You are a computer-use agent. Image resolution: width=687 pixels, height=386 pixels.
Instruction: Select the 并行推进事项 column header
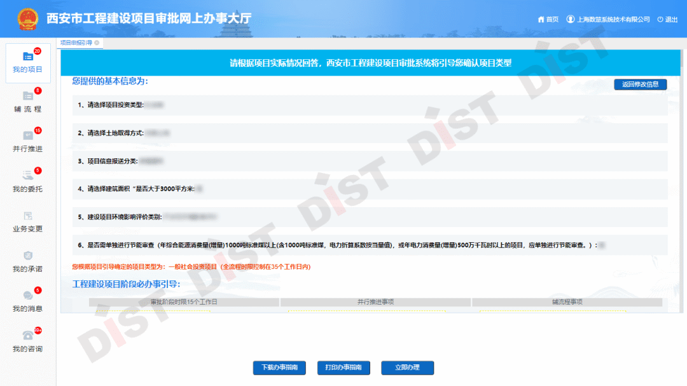tap(375, 302)
